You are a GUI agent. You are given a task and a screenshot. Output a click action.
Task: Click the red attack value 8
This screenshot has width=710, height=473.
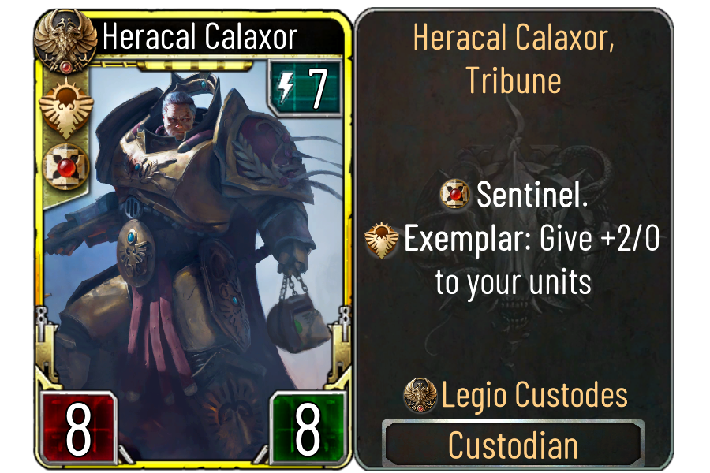(x=77, y=428)
